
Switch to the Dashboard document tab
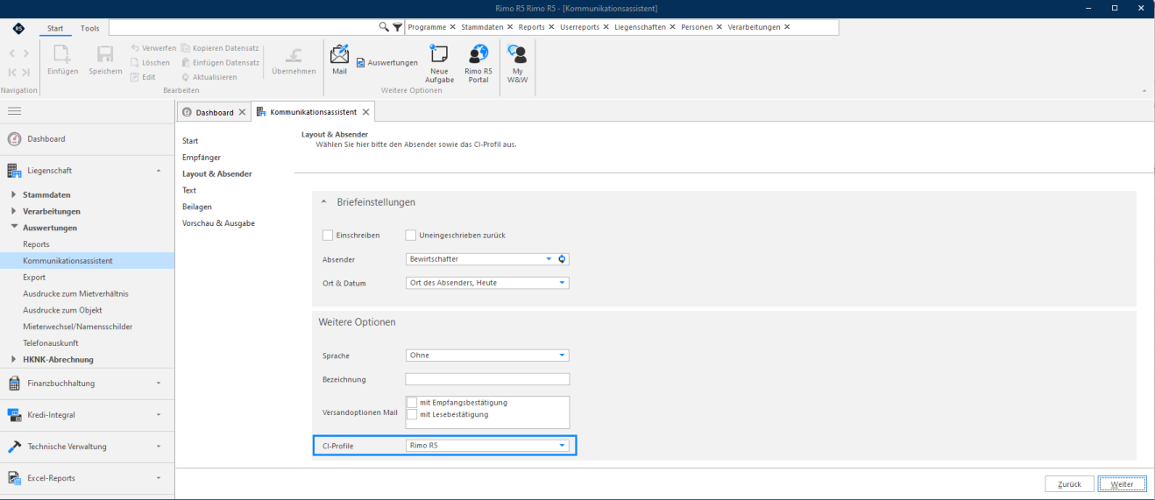tap(215, 112)
